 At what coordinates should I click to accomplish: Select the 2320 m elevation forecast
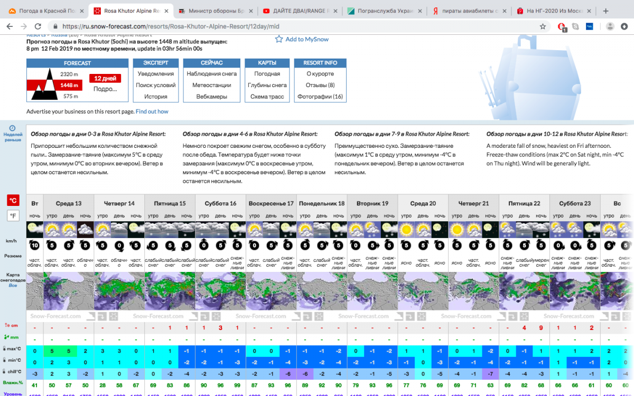click(69, 74)
